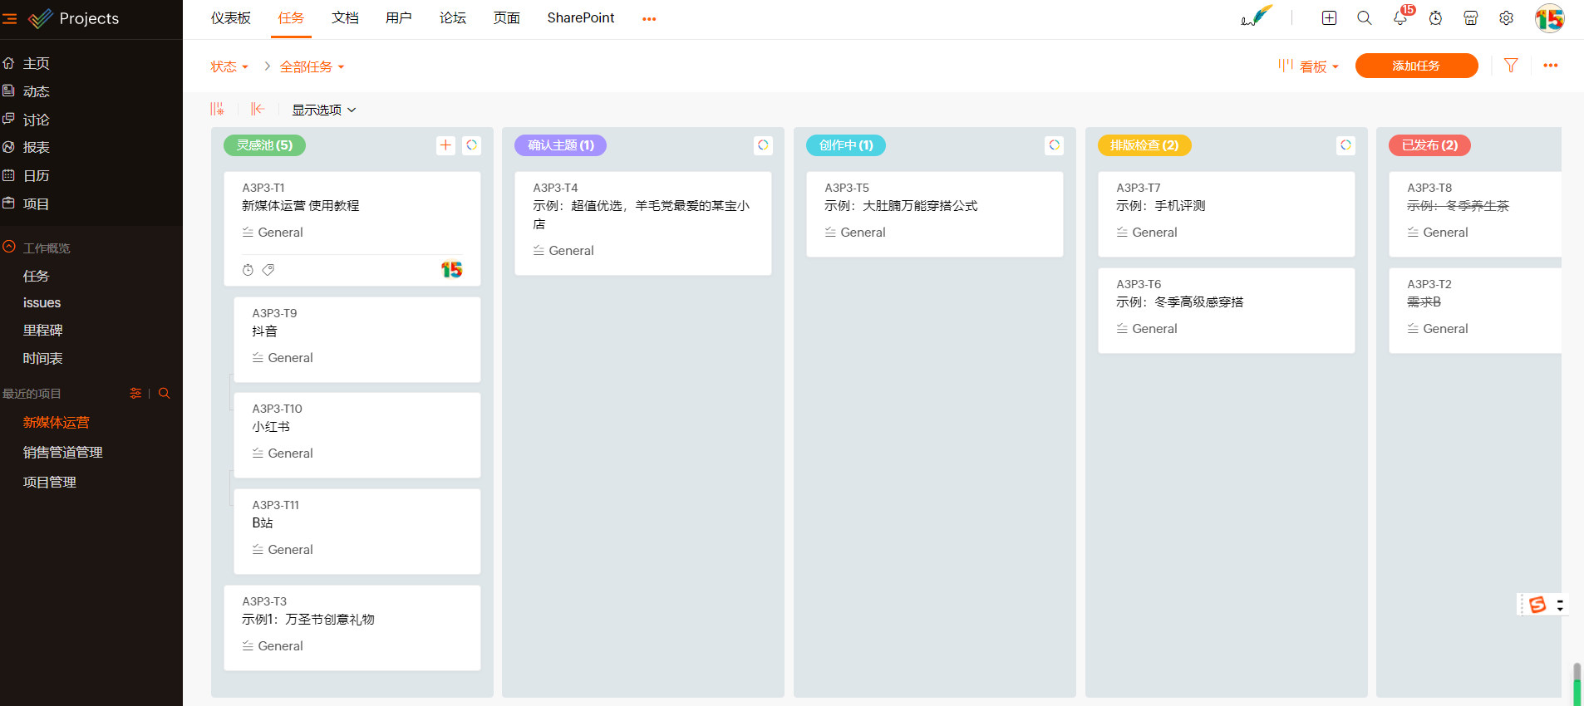This screenshot has height=706, width=1584.
Task: Click the tag icon on the A3P3-T1 card
Action: pyautogui.click(x=268, y=270)
